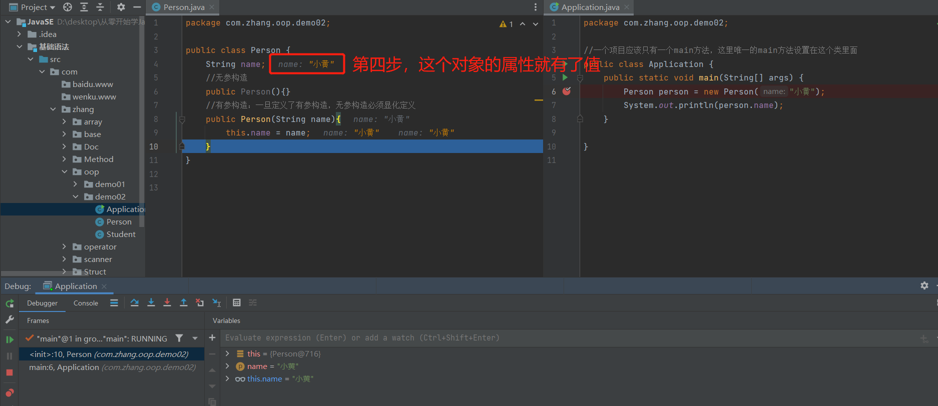
Task: Run main method from line 5 gutter
Action: pyautogui.click(x=565, y=77)
